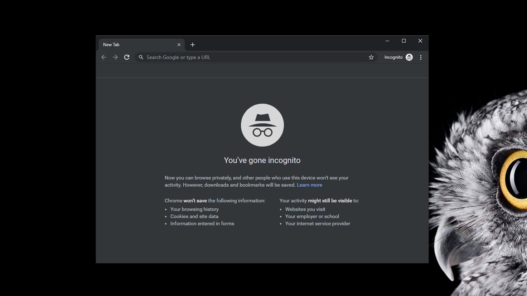Click the incognito spy badge in the toolbar
527x296 pixels.
409,57
